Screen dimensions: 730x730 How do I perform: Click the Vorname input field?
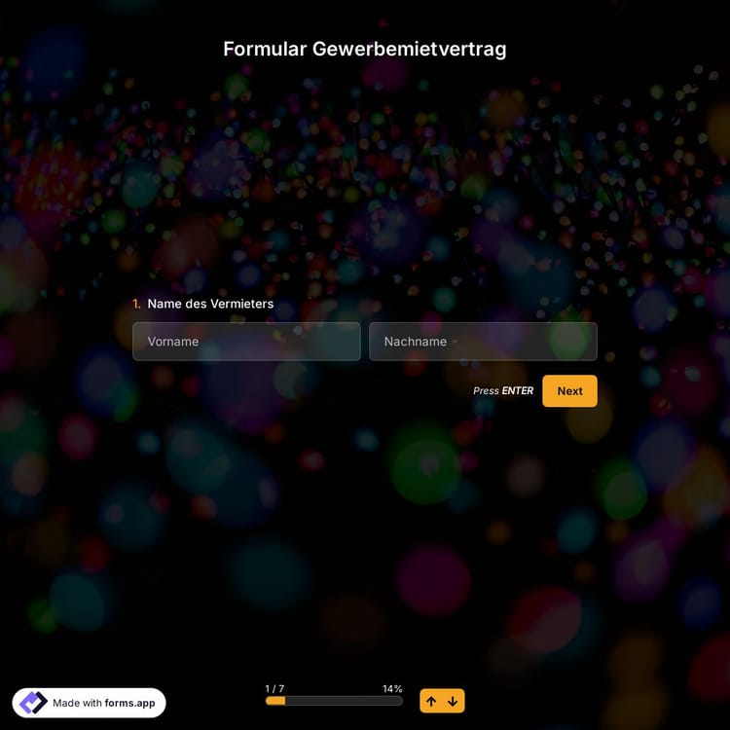(x=246, y=342)
